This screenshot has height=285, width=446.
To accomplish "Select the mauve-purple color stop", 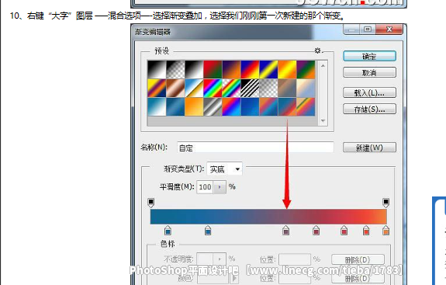I will pos(286,231).
